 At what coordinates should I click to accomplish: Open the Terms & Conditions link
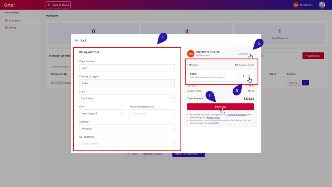point(237,115)
